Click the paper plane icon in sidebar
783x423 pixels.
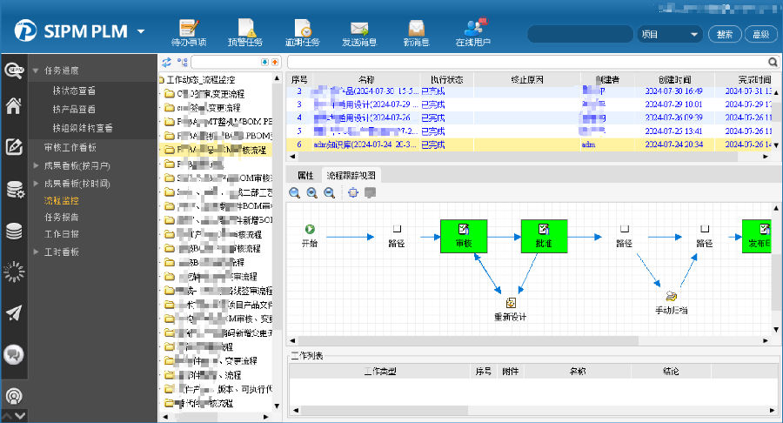coord(13,312)
